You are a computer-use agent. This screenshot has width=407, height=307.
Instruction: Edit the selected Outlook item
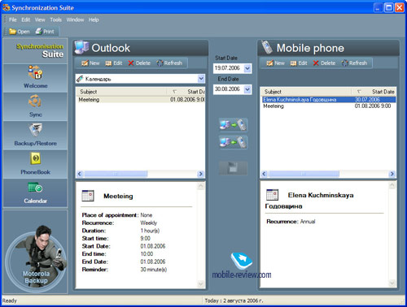pyautogui.click(x=114, y=63)
